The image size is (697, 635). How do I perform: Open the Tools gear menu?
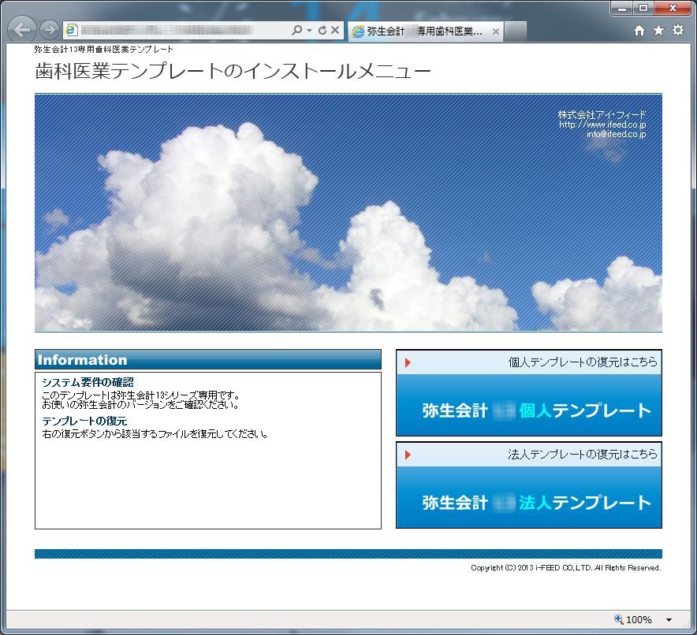point(677,31)
